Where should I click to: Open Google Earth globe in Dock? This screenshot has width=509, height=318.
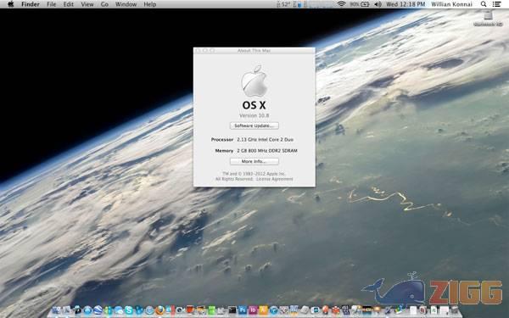click(x=98, y=310)
